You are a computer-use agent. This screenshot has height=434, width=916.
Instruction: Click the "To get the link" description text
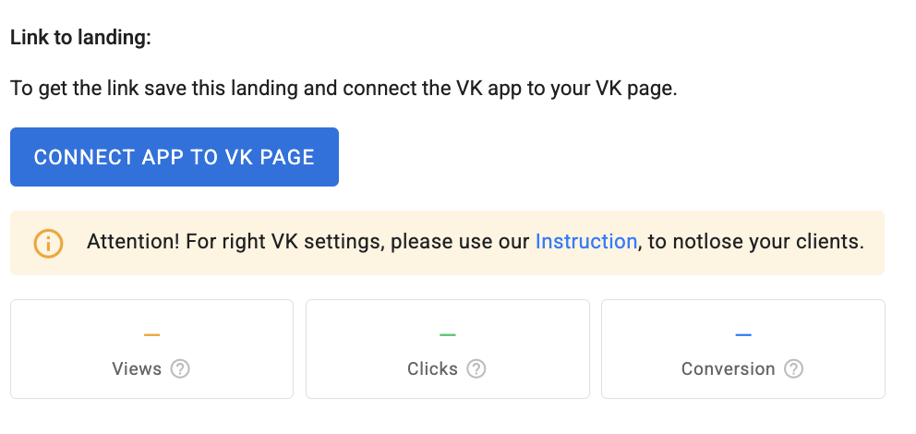coord(343,90)
